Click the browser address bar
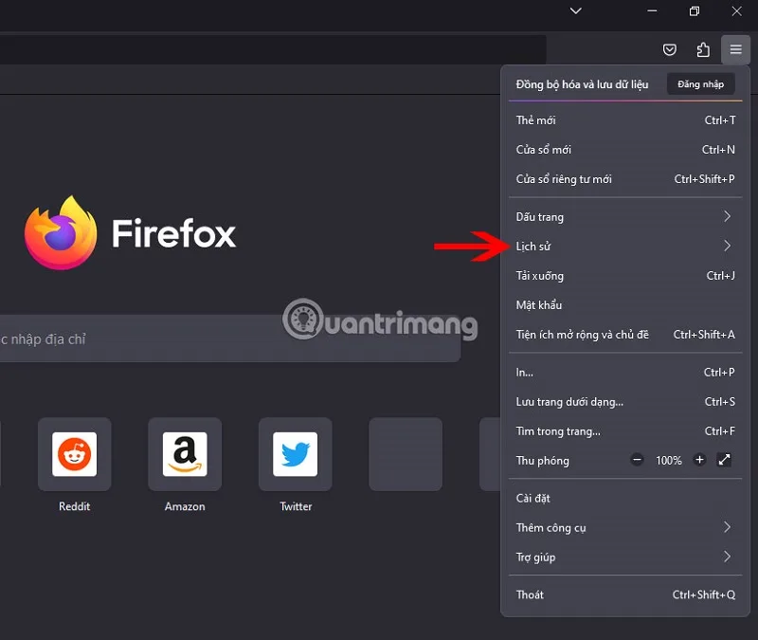 pos(273,49)
